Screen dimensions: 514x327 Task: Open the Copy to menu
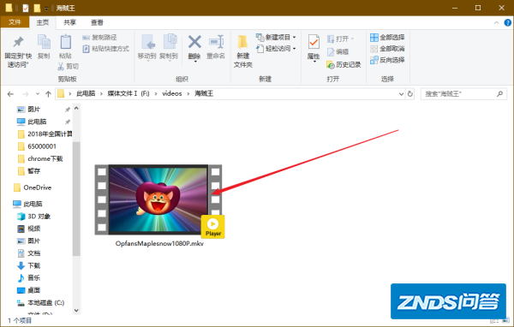click(169, 48)
